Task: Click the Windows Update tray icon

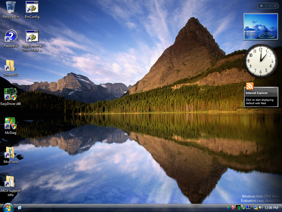Action: (x=228, y=208)
